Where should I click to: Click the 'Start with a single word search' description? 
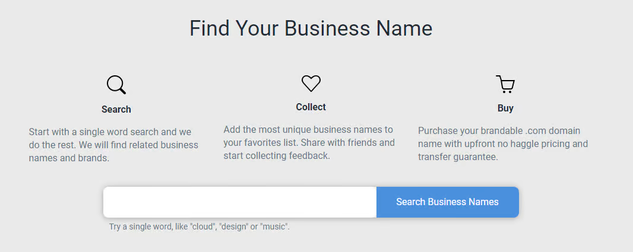coord(113,145)
